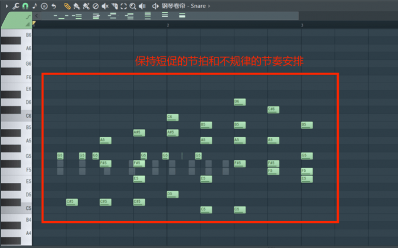The width and height of the screenshot is (398, 248).
Task: Click the curved undo arrow icon
Action: click(54, 6)
